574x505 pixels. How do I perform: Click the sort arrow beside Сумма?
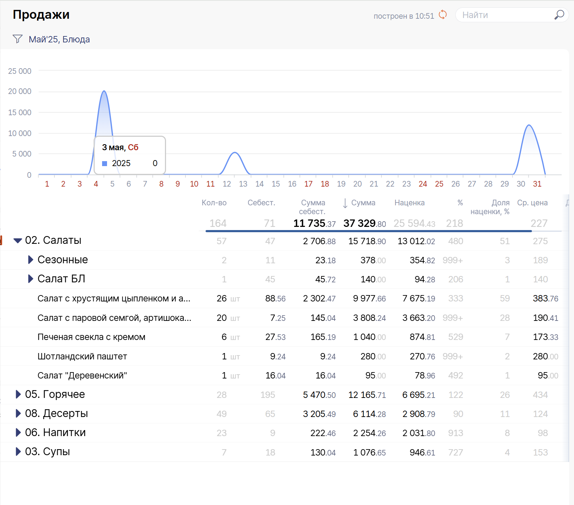[x=345, y=203]
